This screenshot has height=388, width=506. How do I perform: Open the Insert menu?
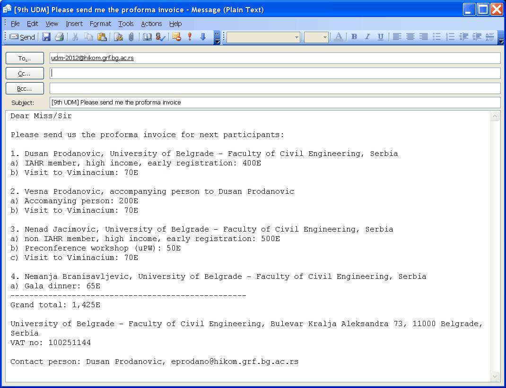coord(74,24)
